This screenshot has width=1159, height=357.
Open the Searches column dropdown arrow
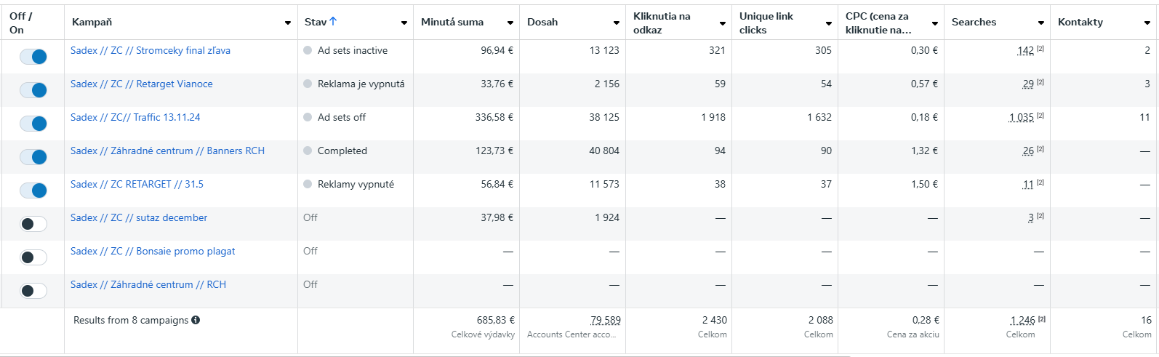pyautogui.click(x=1041, y=23)
